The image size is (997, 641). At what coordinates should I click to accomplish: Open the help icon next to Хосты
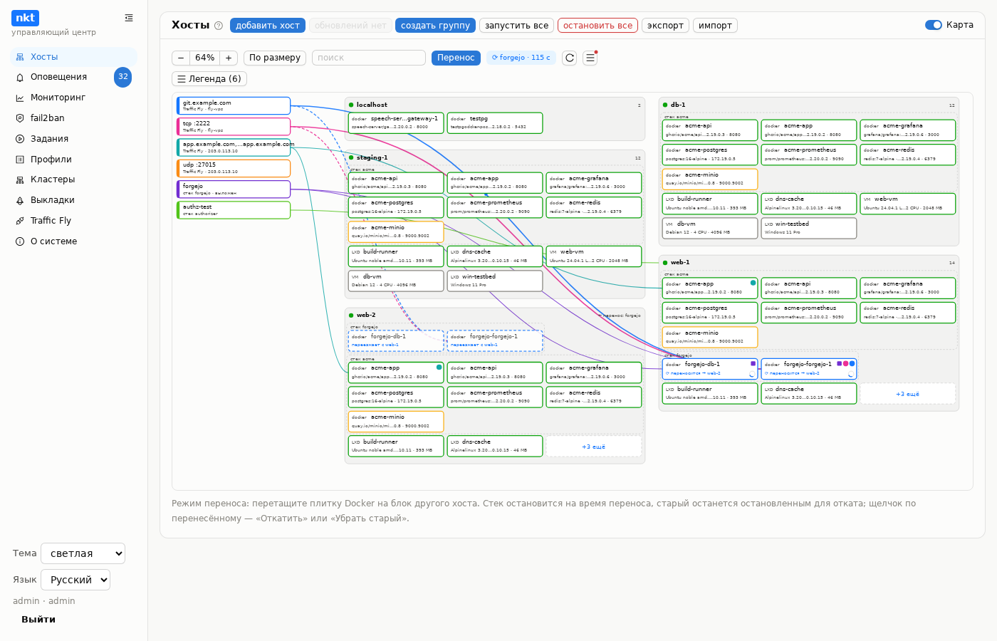[x=219, y=26]
